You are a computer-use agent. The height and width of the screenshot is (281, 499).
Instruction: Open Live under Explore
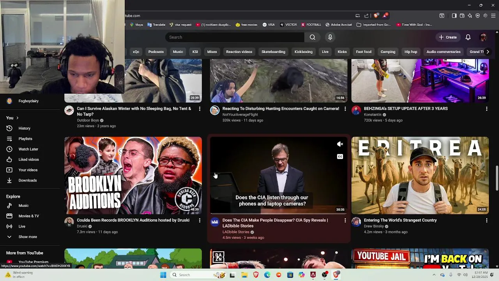pos(22,226)
